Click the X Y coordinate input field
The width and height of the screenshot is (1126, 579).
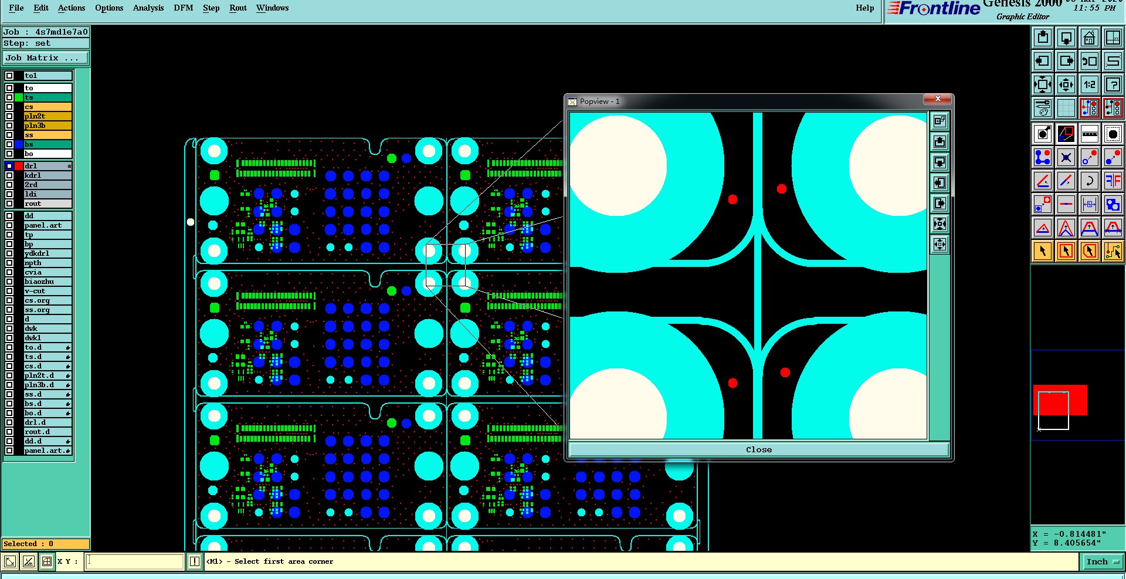(135, 561)
